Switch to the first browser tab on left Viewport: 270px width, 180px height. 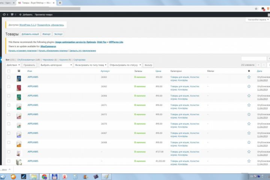[x=7, y=3]
